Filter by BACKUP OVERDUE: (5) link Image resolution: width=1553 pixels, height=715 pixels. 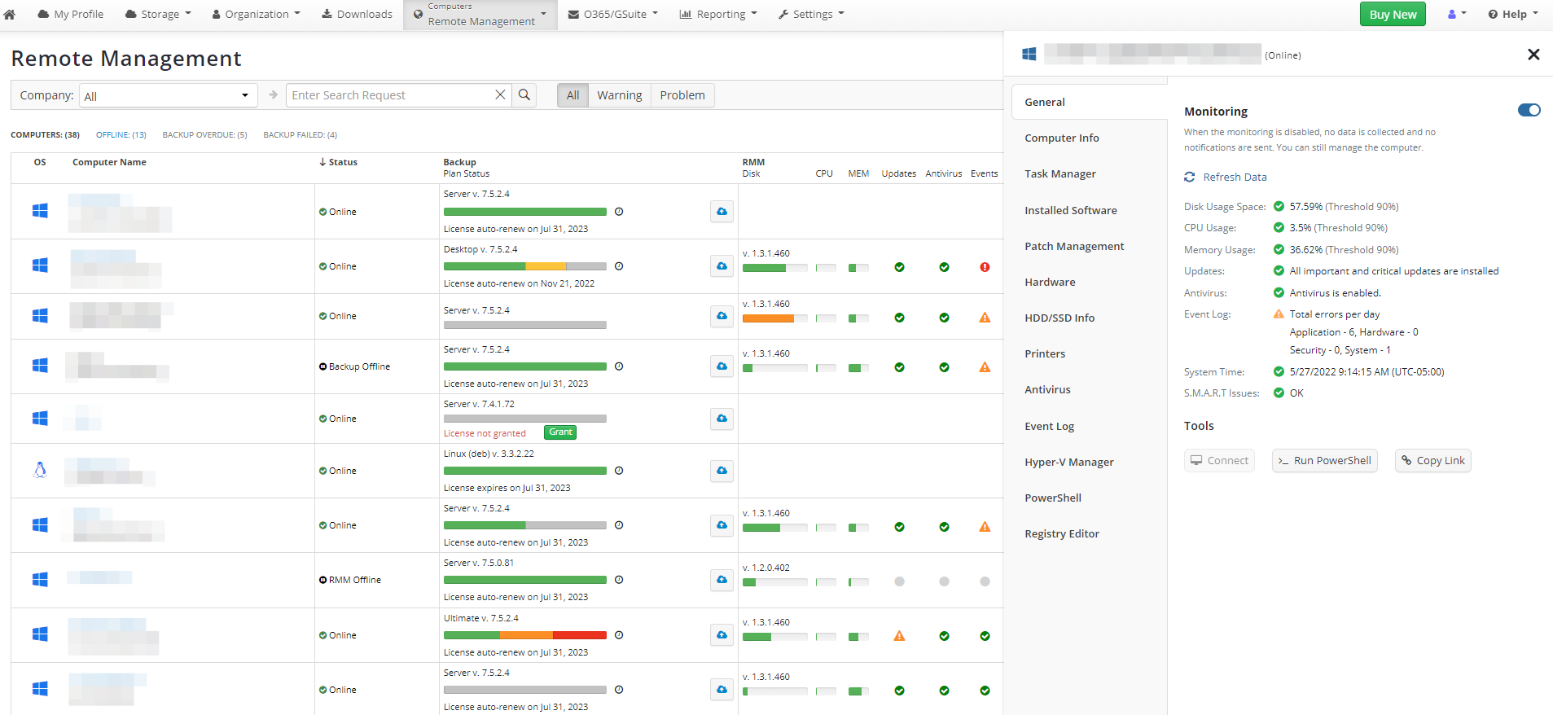click(x=204, y=135)
